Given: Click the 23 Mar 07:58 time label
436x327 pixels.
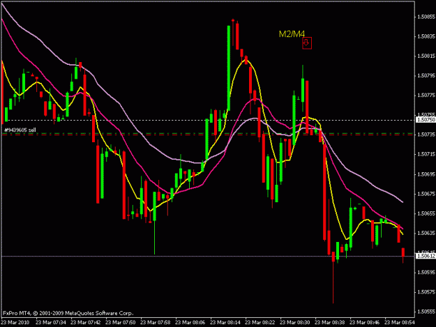Looking at the screenshot, I should tap(156, 322).
